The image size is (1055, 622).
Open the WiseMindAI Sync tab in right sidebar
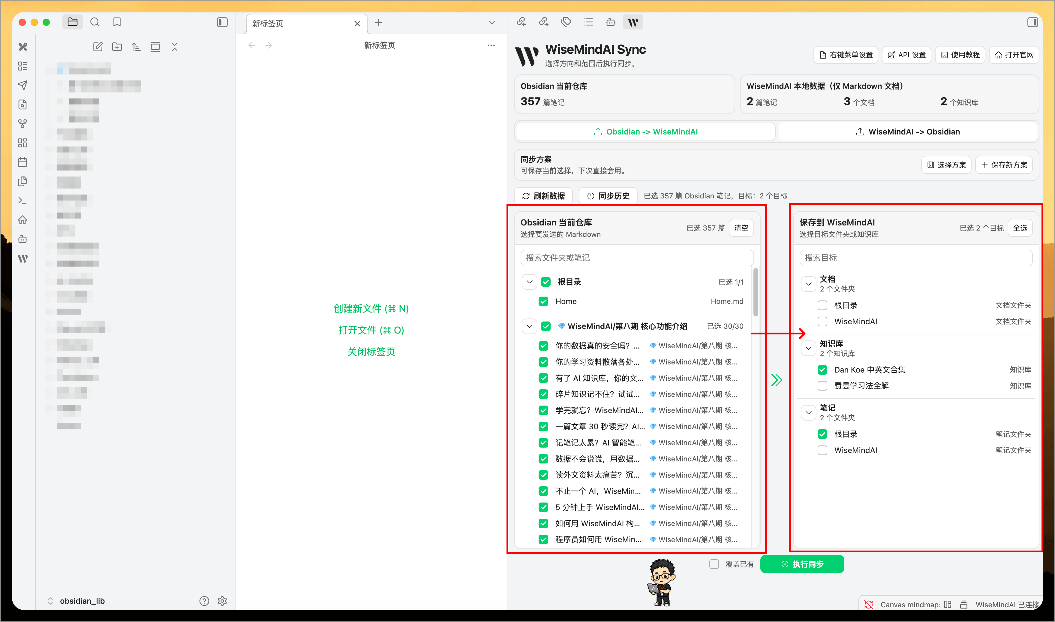(633, 22)
